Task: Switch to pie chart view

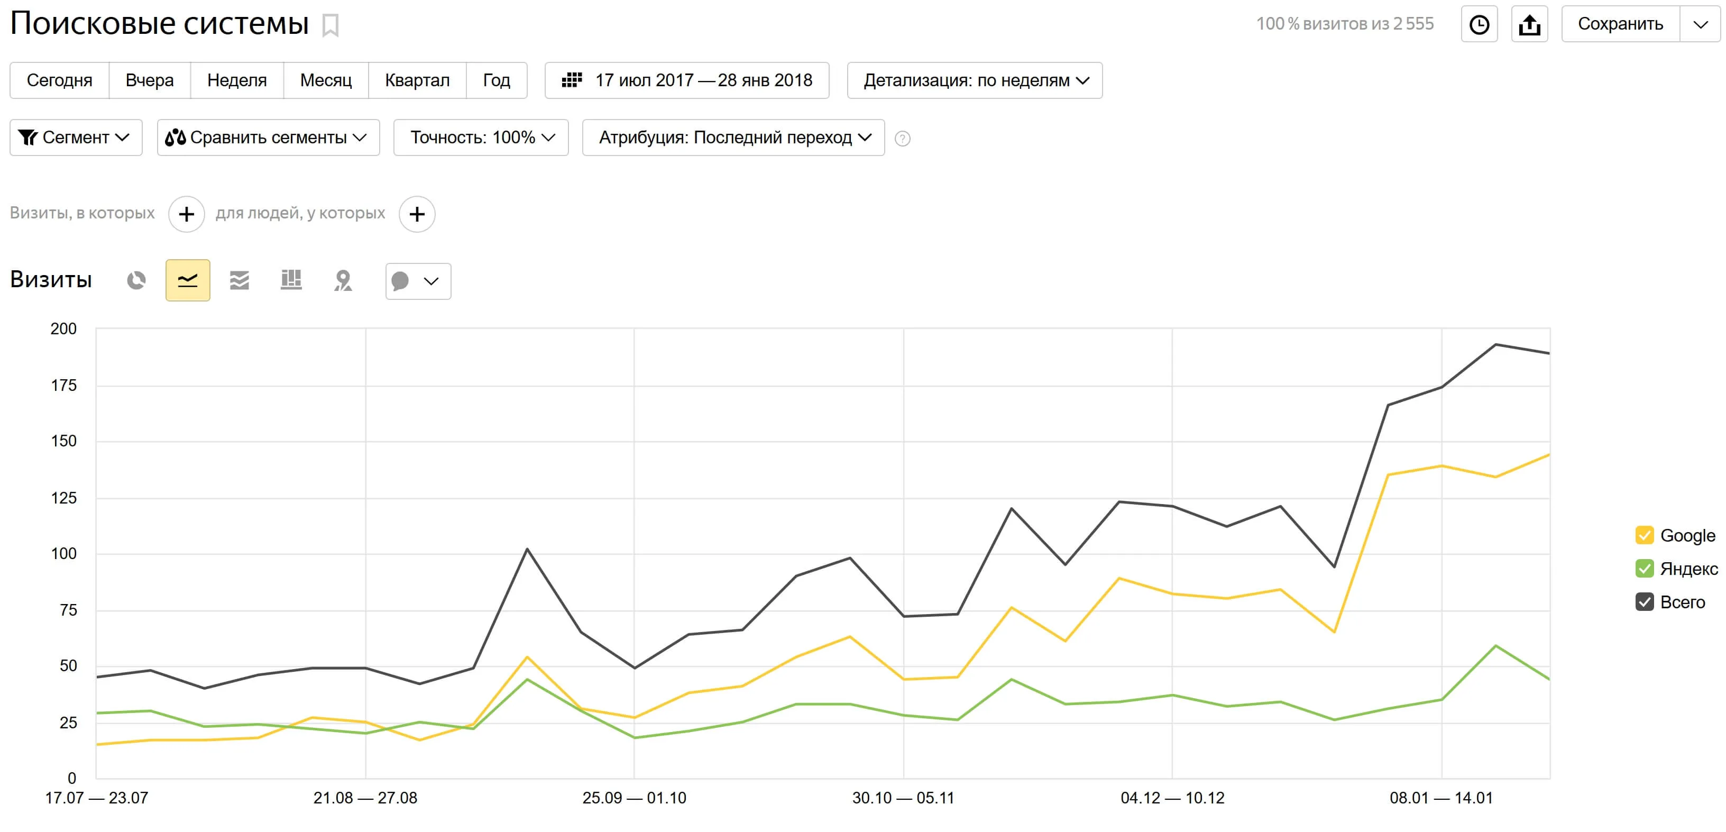Action: click(x=136, y=281)
